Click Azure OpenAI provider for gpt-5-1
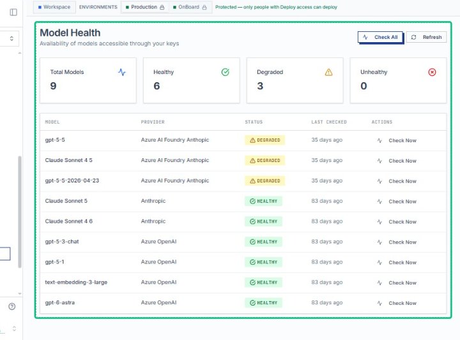Viewport: 460px width, 340px height. coord(158,262)
